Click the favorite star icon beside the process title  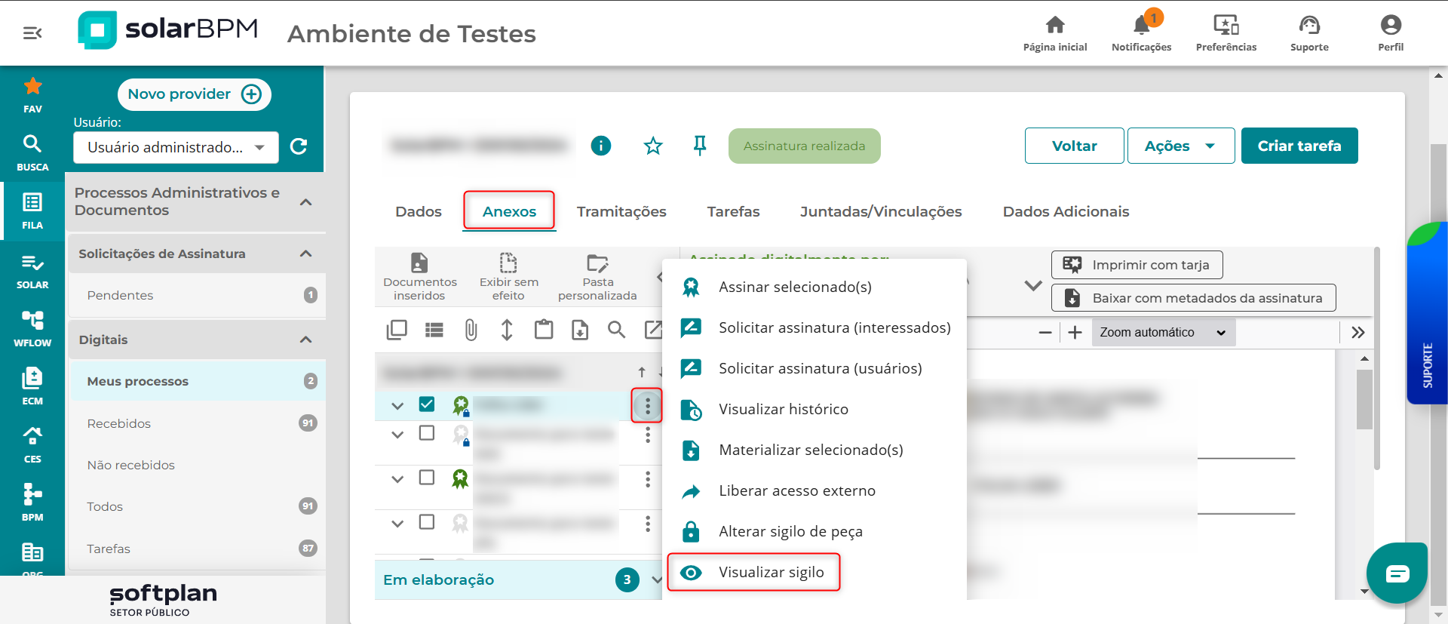pos(653,146)
